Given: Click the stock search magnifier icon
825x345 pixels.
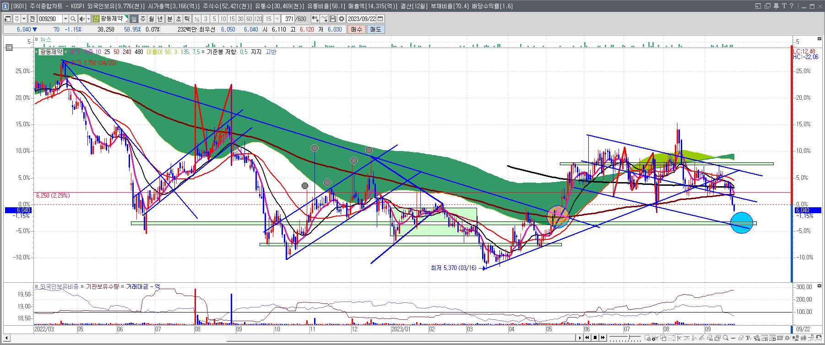Looking at the screenshot, I should pos(73,19).
